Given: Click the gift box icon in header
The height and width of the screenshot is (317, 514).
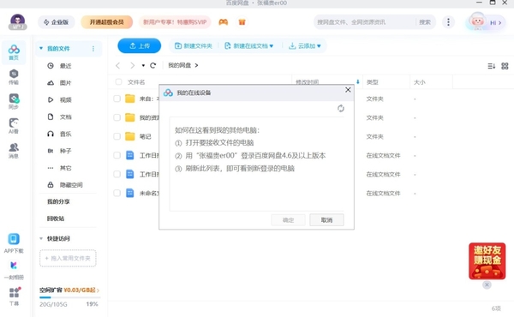Looking at the screenshot, I should pyautogui.click(x=242, y=22).
